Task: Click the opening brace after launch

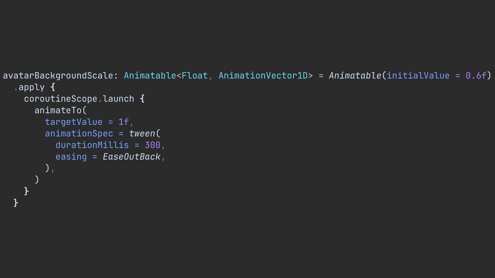Action: 142,99
